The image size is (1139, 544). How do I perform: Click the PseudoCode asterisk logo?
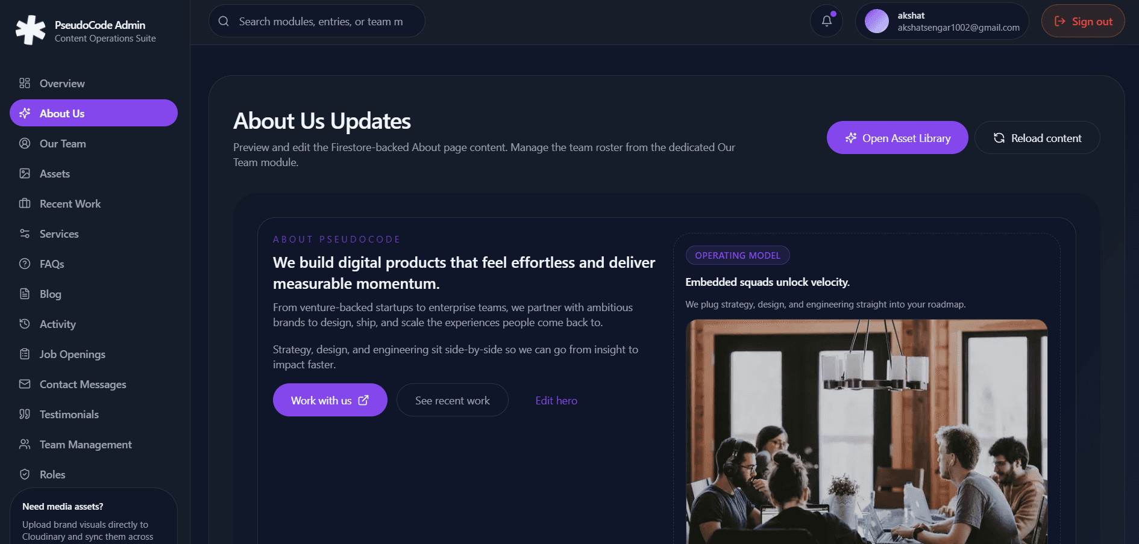pyautogui.click(x=30, y=30)
